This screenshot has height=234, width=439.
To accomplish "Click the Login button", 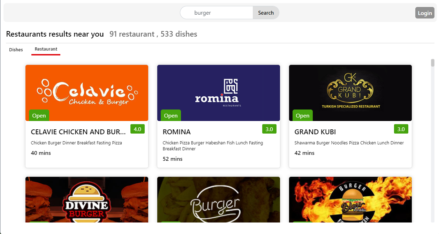I will click(x=425, y=13).
